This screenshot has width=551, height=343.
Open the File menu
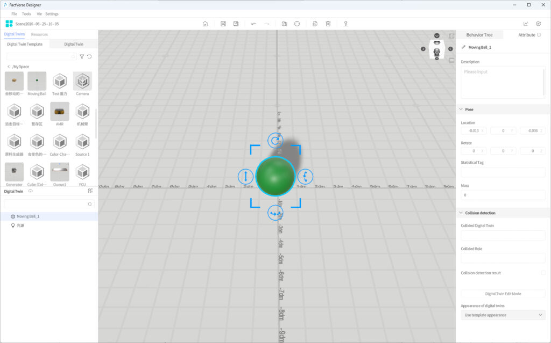click(x=15, y=14)
